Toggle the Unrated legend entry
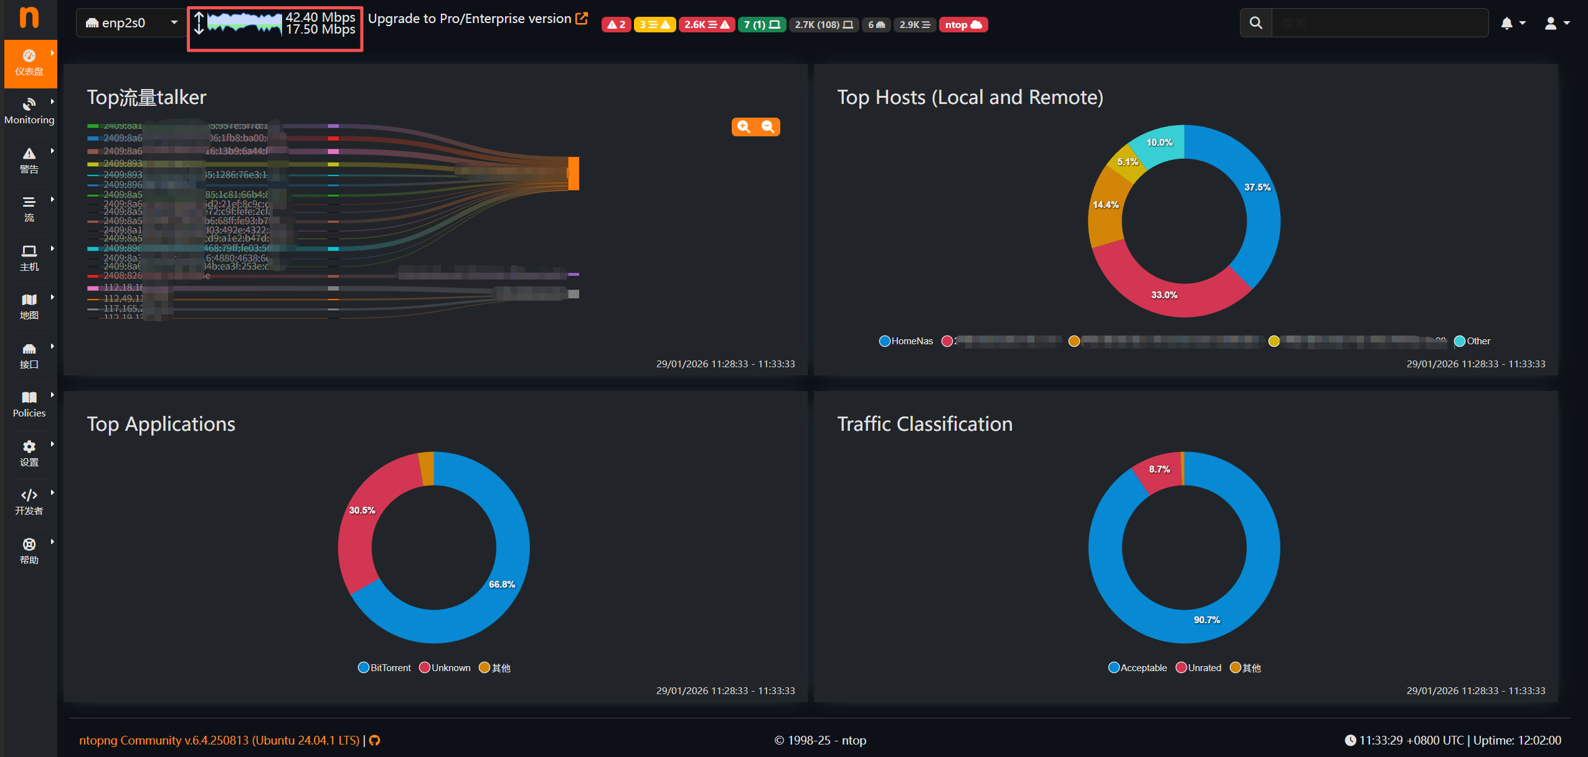The height and width of the screenshot is (757, 1588). pos(1198,667)
